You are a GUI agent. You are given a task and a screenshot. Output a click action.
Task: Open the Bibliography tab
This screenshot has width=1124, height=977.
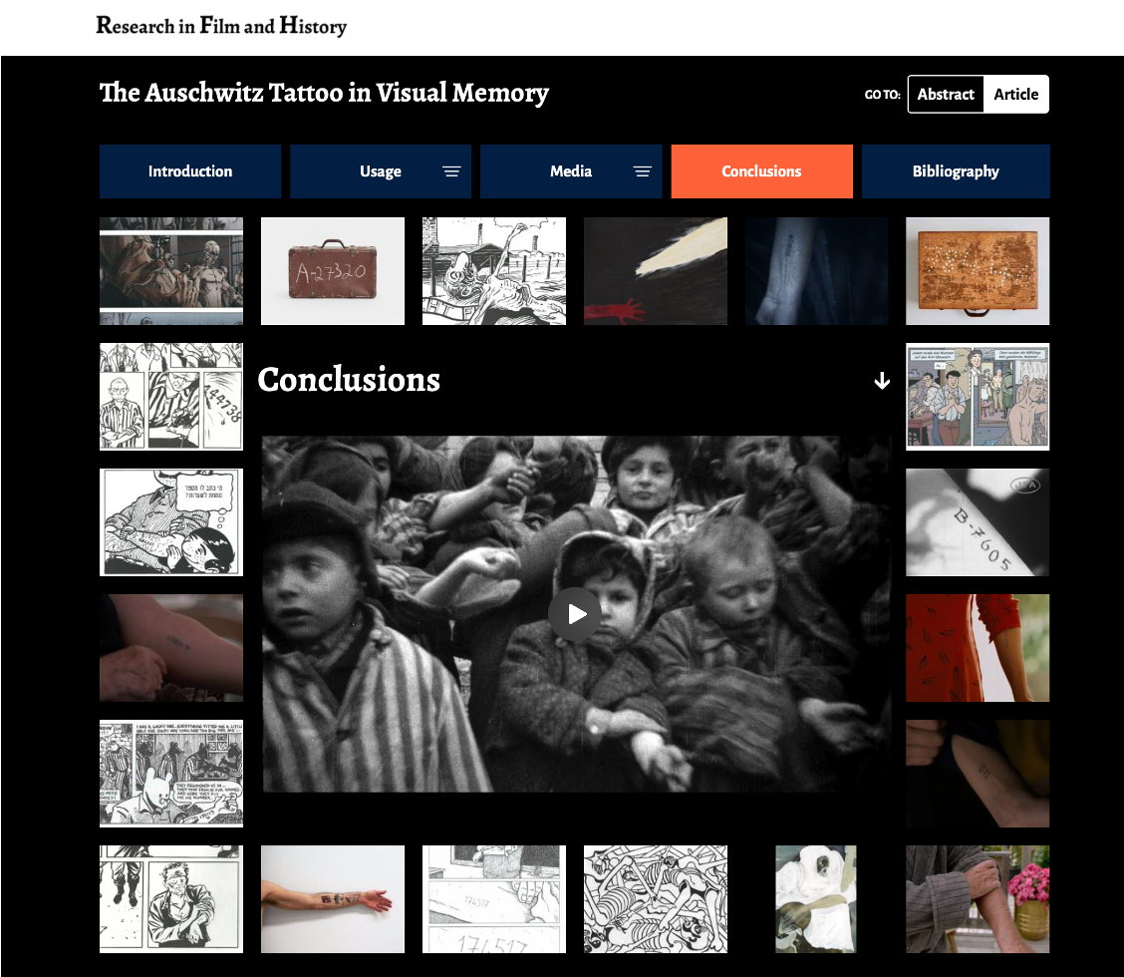coord(956,171)
